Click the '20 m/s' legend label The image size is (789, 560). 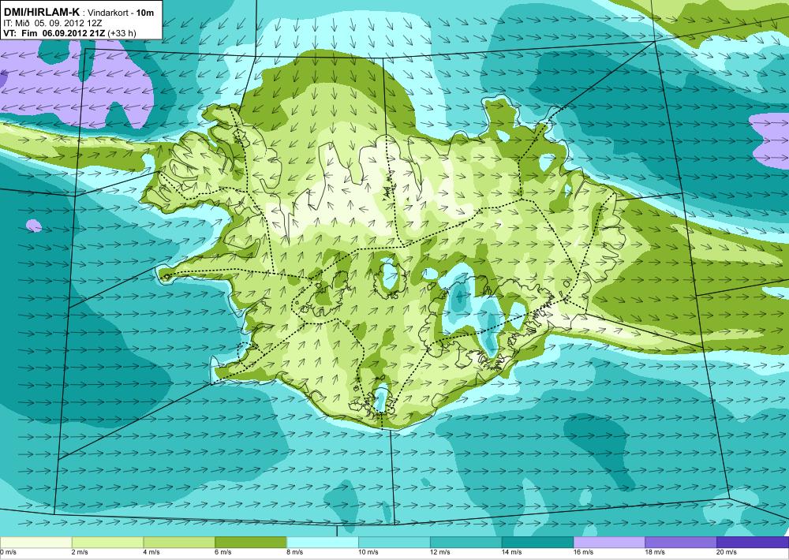[727, 552]
